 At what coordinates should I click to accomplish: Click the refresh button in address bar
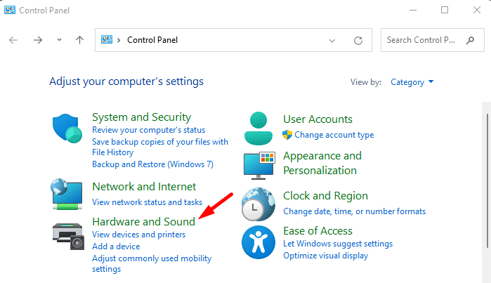pyautogui.click(x=358, y=40)
